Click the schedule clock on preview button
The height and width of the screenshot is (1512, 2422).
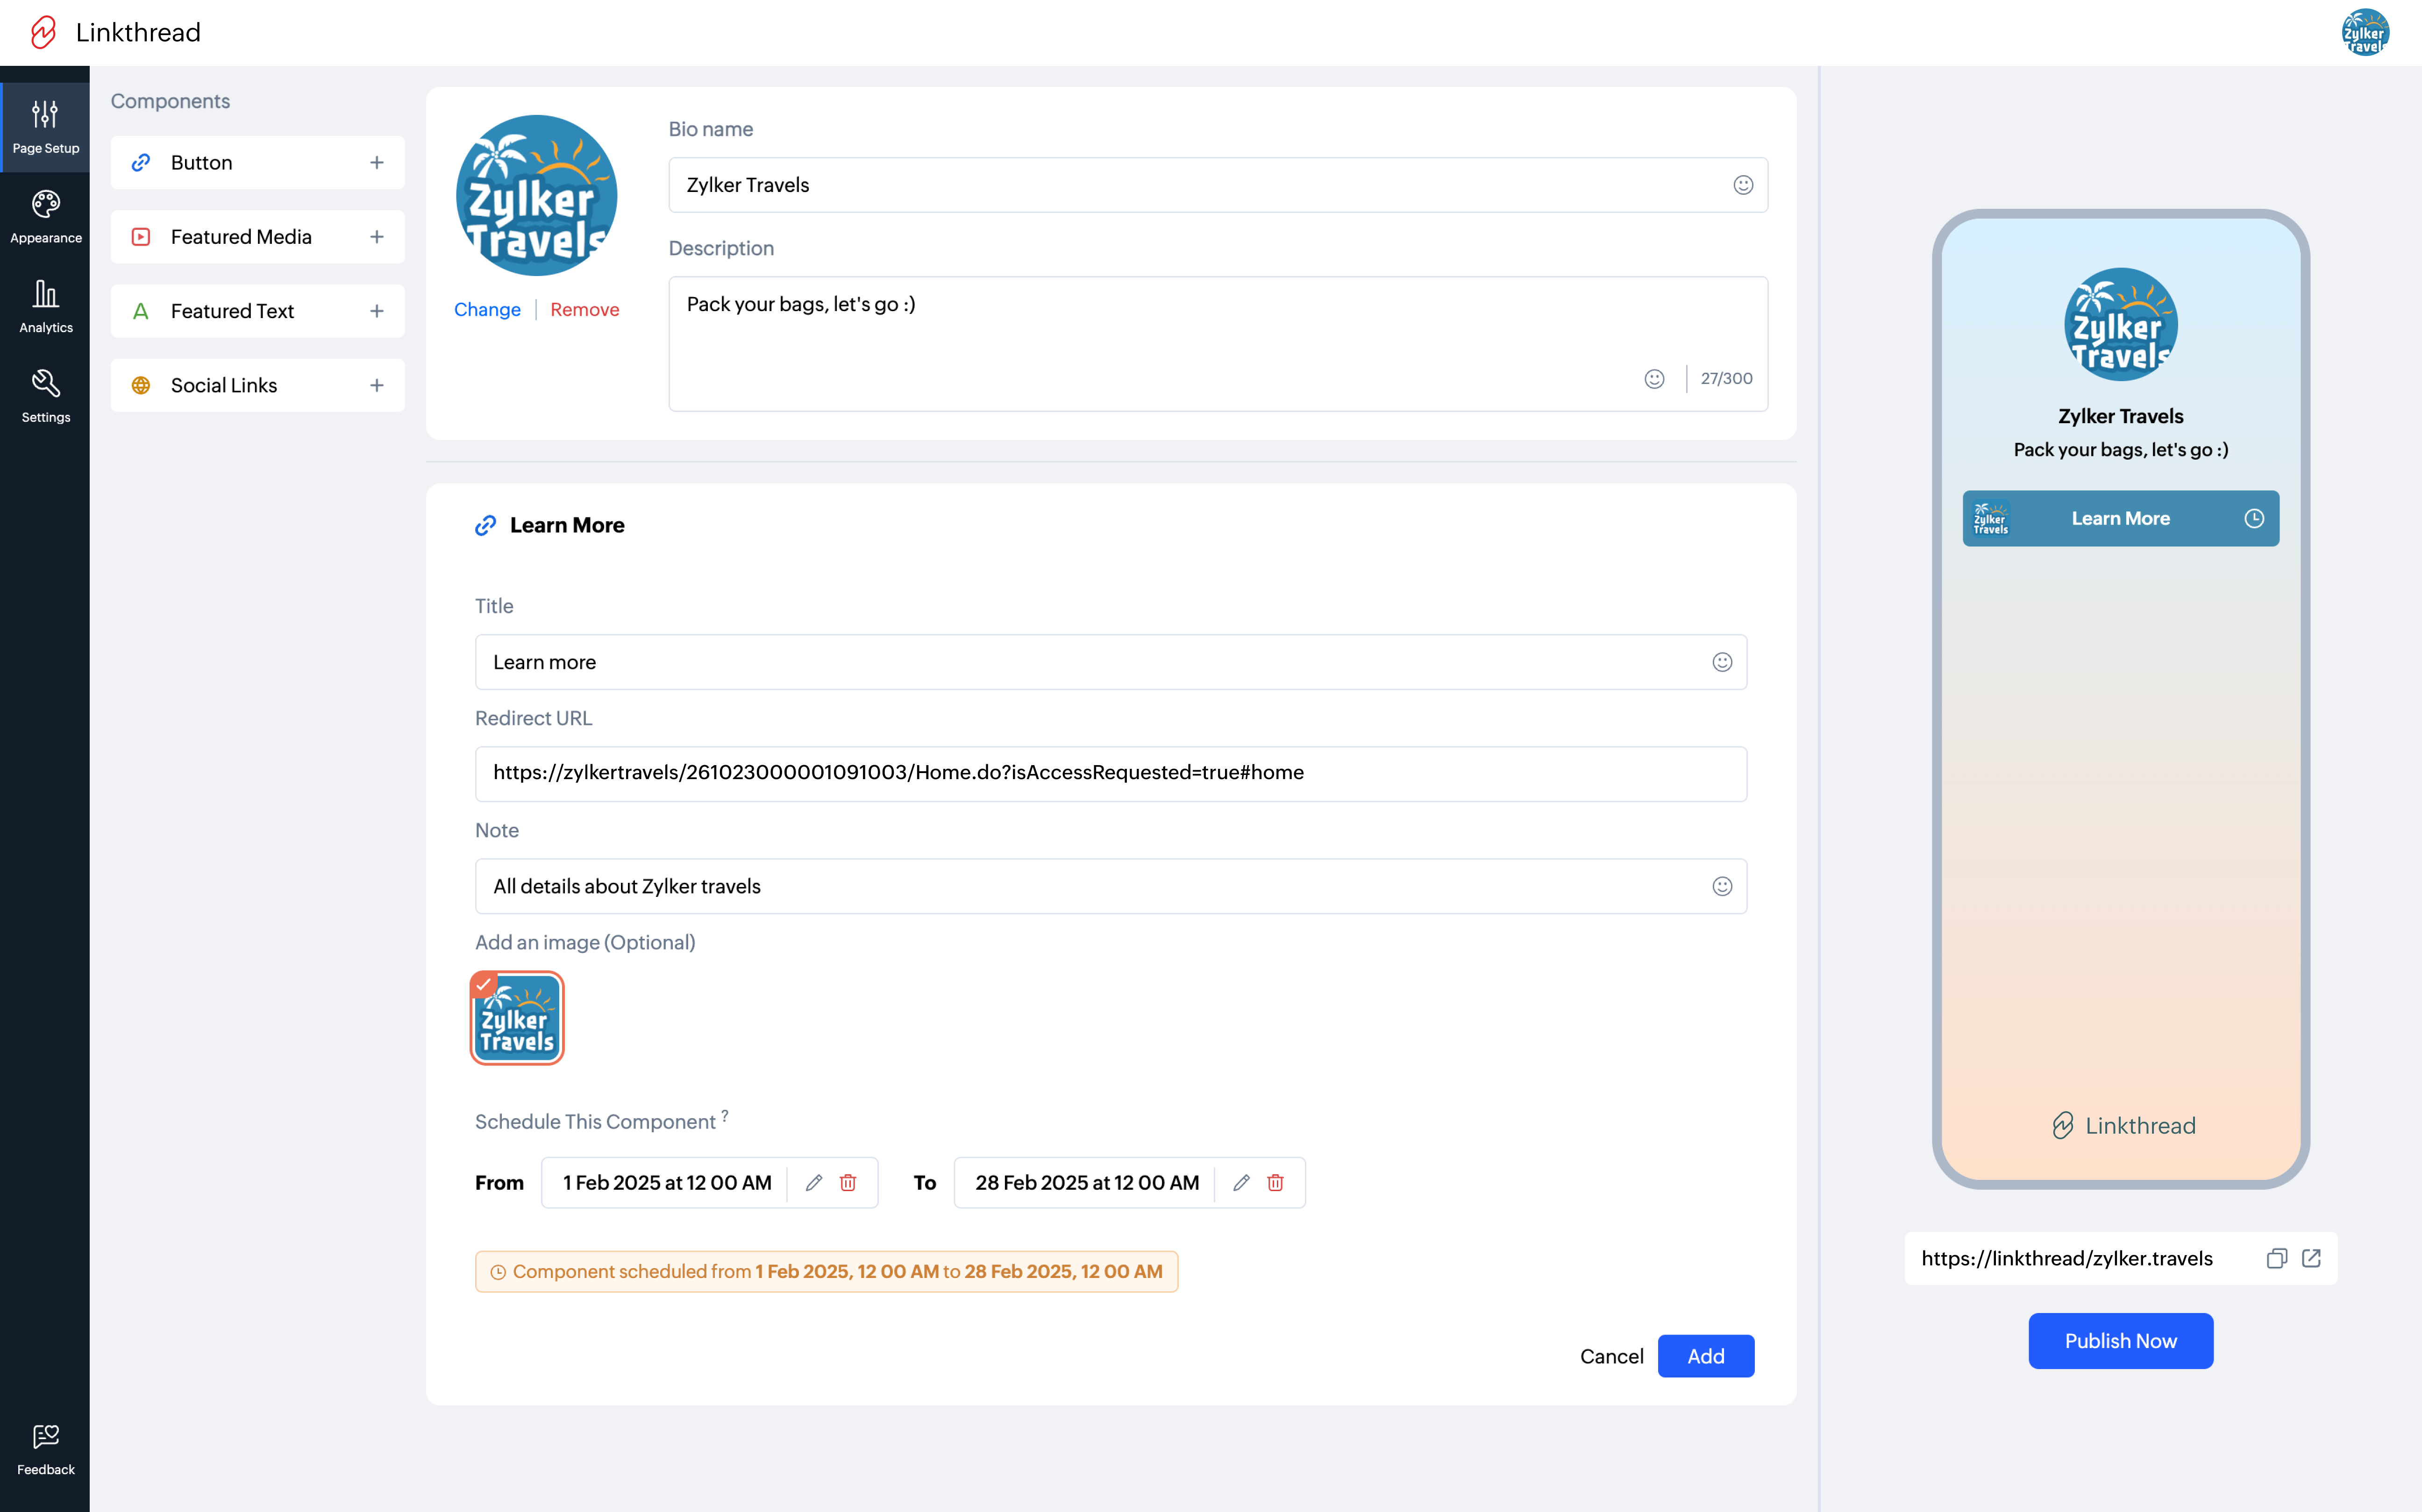click(x=2253, y=518)
